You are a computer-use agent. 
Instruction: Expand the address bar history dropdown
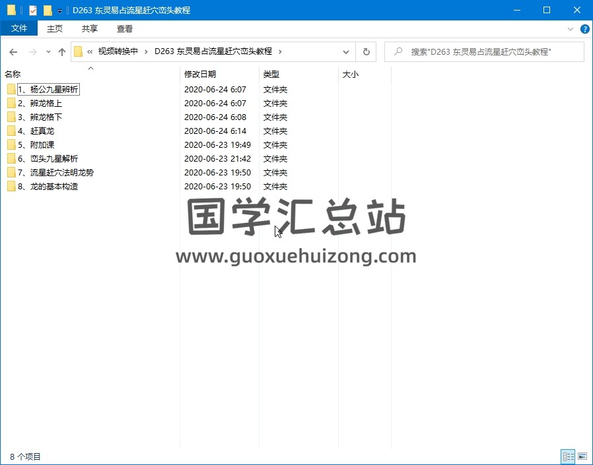click(x=346, y=52)
